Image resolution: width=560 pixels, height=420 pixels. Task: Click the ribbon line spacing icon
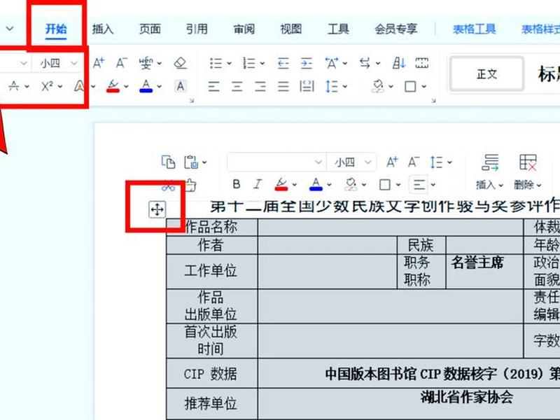click(332, 86)
